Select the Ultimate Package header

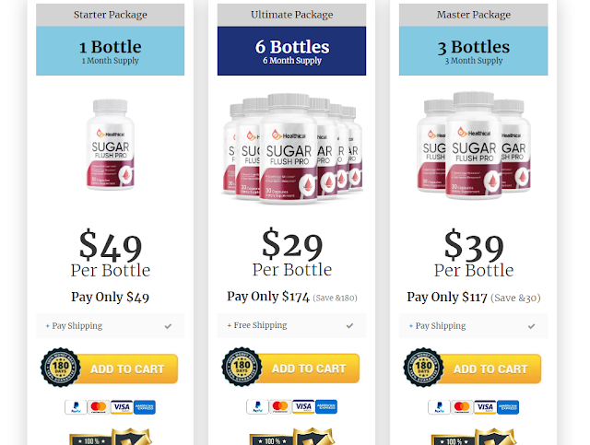tap(291, 15)
